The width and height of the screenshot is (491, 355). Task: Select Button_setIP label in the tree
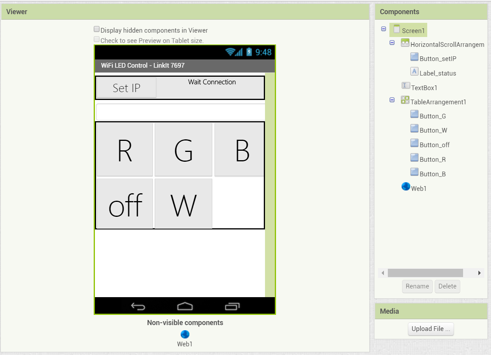tap(438, 59)
